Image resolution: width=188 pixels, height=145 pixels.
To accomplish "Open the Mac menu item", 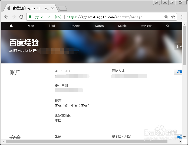I will [x=31, y=26].
